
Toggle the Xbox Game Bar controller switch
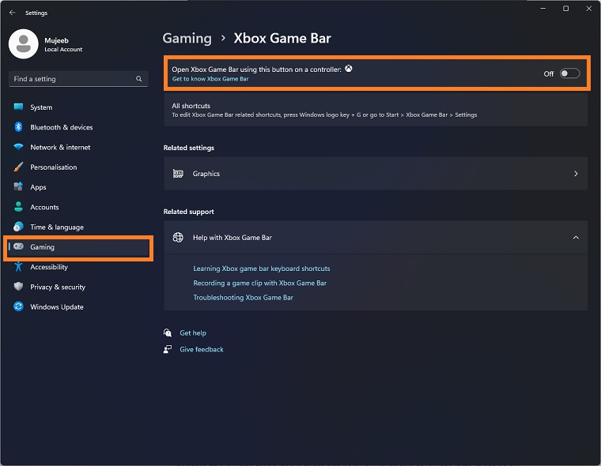point(569,73)
